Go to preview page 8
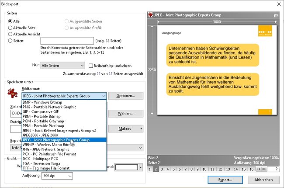This screenshot has width=284, height=188. pos(191,169)
